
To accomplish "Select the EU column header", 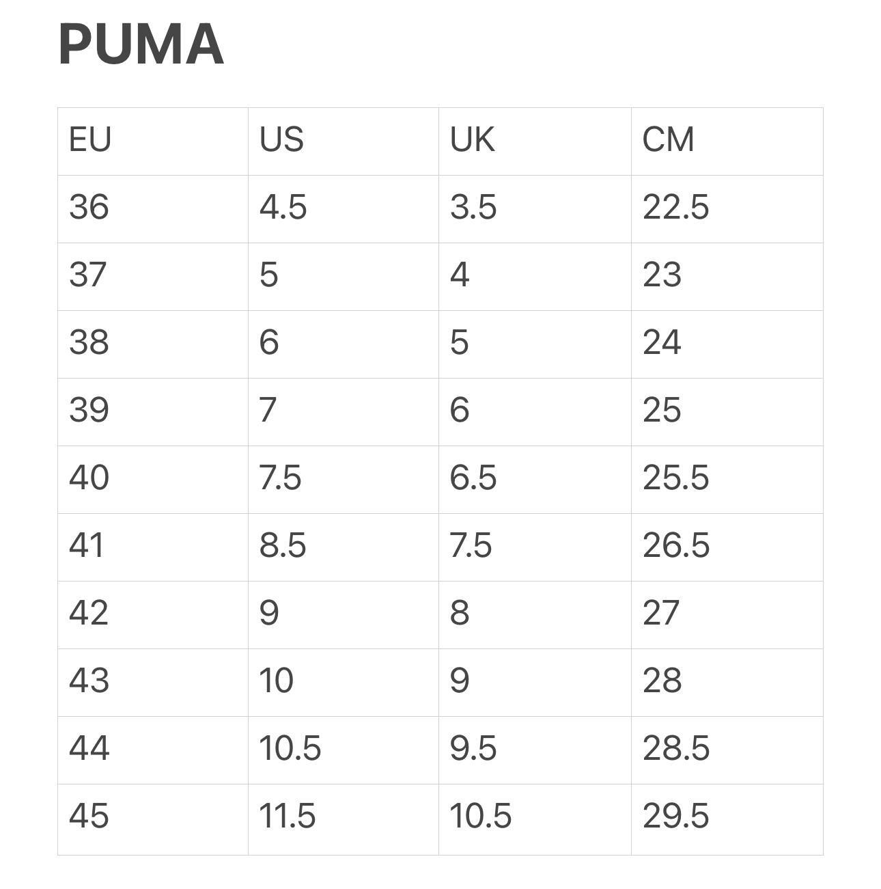I will tap(90, 140).
